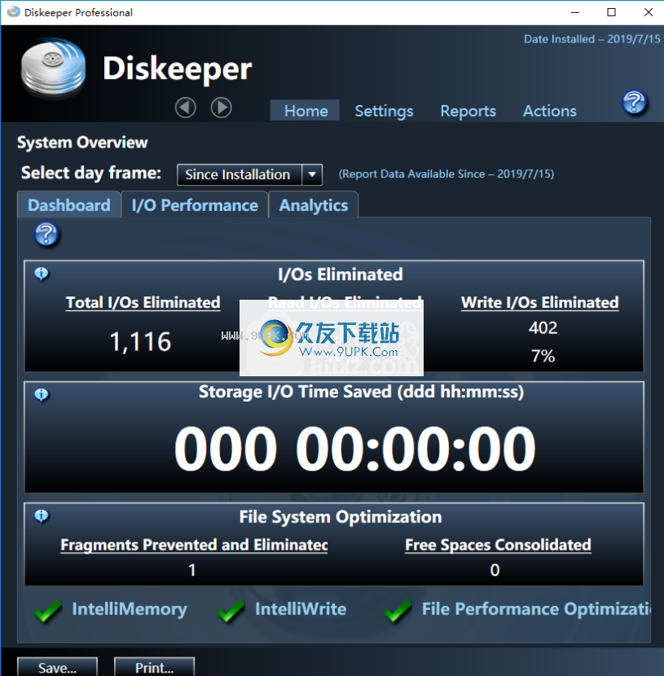Switch to the I/O Performance tab
The image size is (664, 676).
(x=195, y=204)
